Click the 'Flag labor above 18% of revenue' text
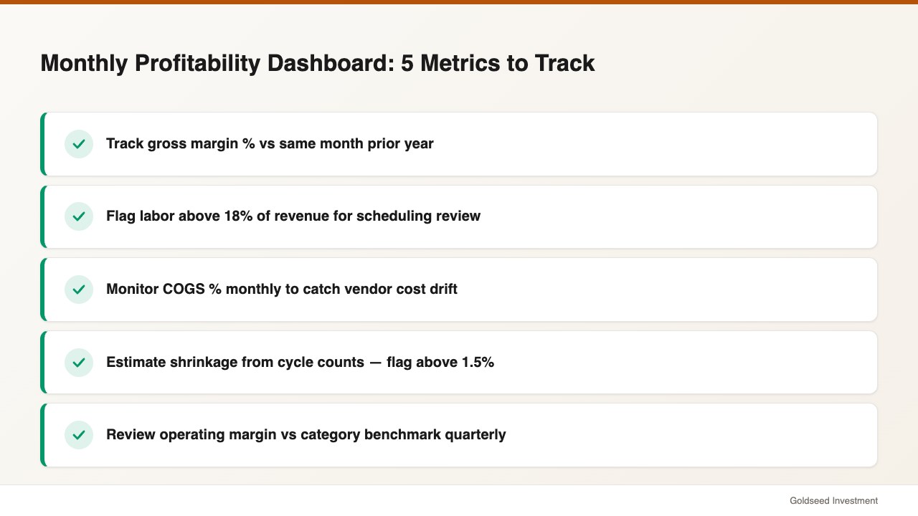This screenshot has width=918, height=516. point(293,216)
